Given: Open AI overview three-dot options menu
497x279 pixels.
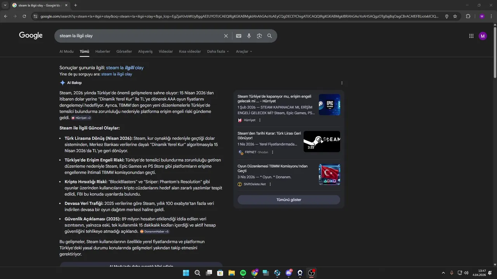Looking at the screenshot, I should pos(342,83).
